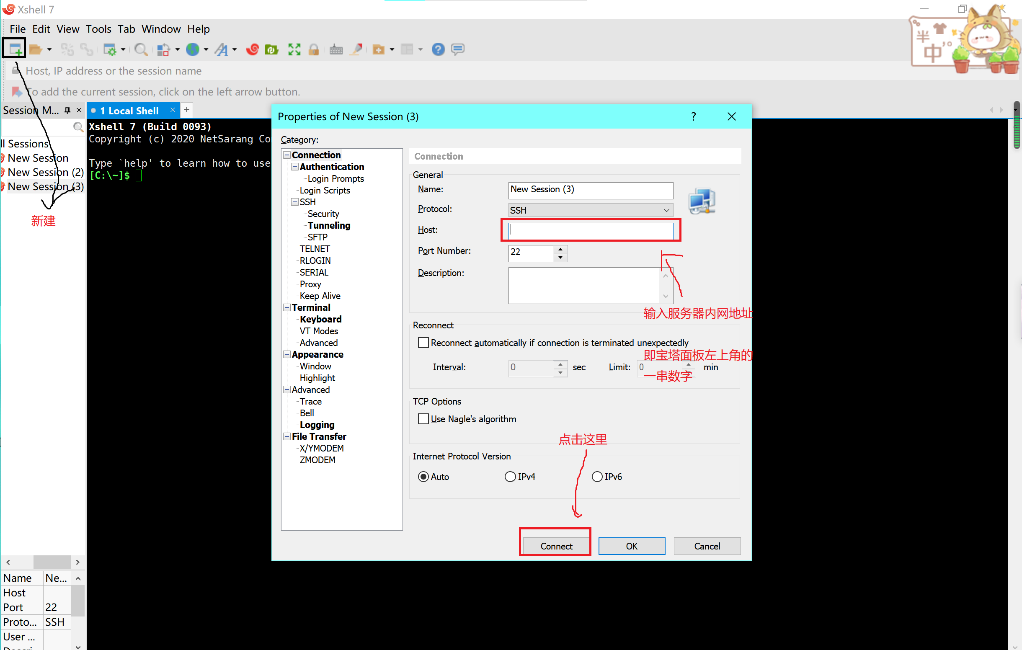Image resolution: width=1022 pixels, height=650 pixels.
Task: Click the lock icon in address bar
Action: (15, 71)
